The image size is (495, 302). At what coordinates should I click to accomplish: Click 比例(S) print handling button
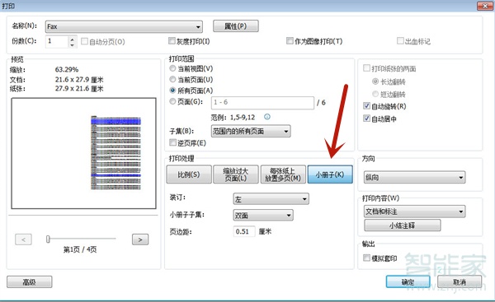click(189, 174)
